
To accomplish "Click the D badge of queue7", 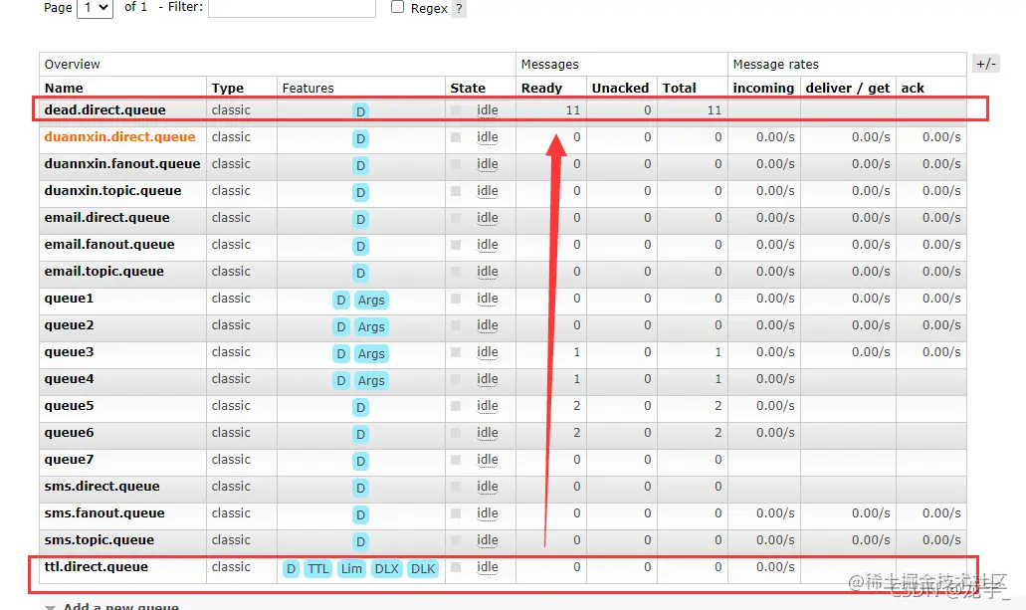I will pos(360,461).
